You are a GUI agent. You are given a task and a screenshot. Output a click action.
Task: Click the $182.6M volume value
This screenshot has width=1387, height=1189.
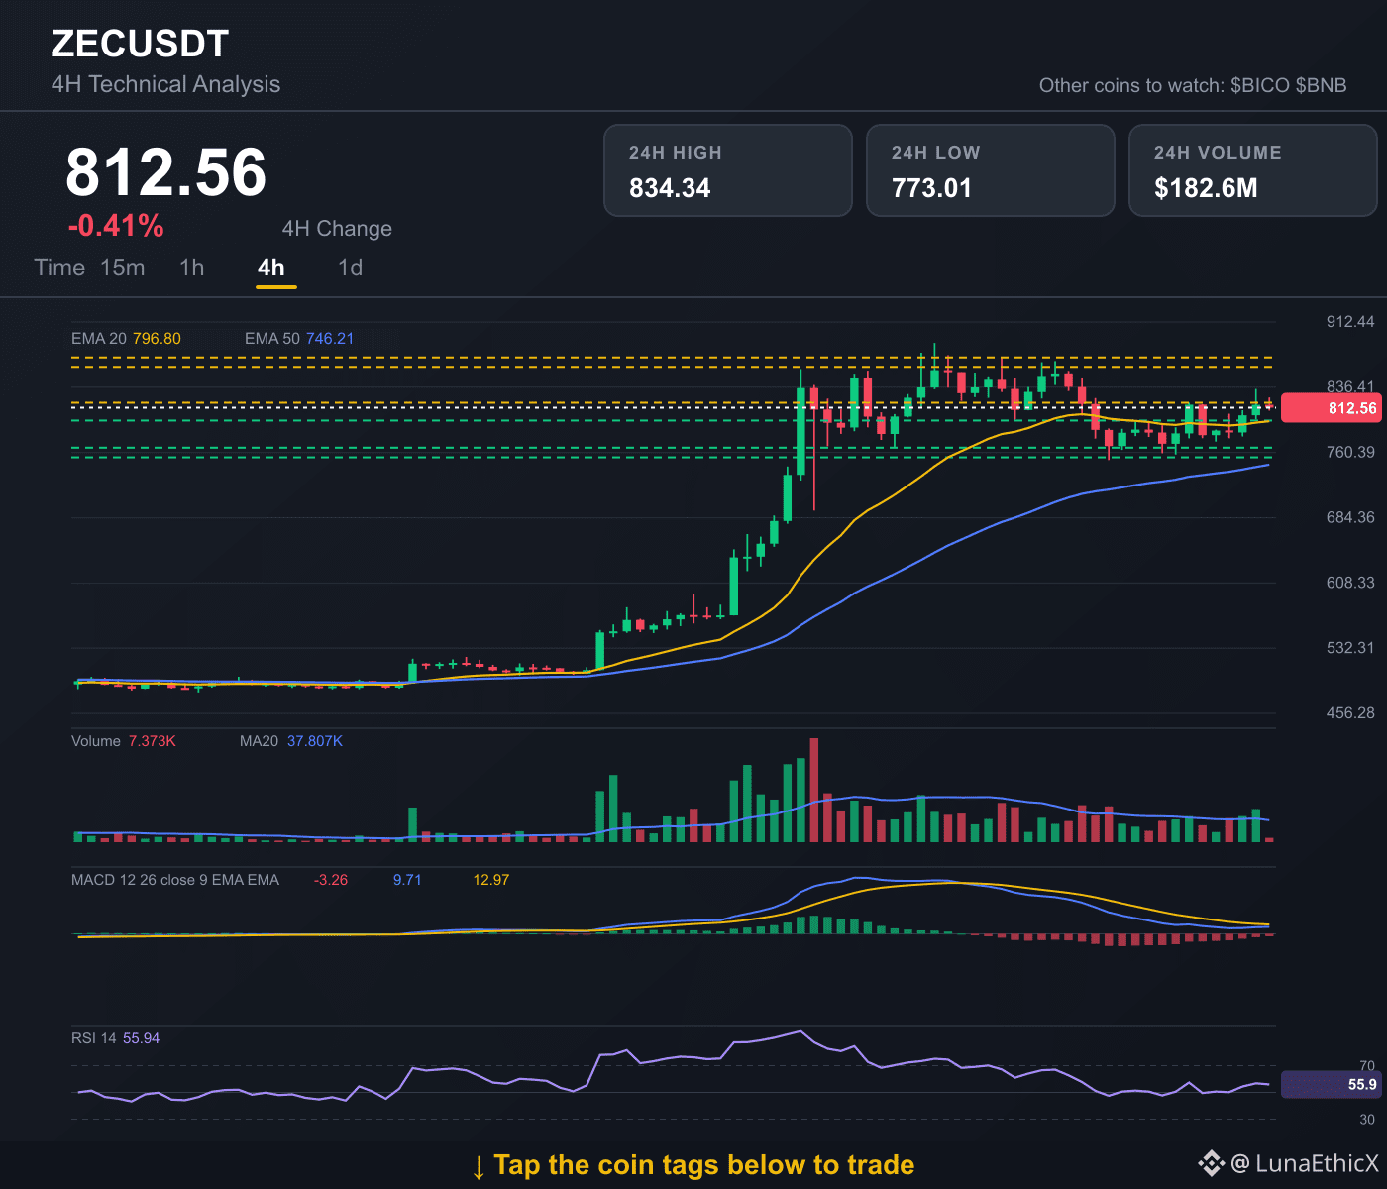[x=1206, y=188]
